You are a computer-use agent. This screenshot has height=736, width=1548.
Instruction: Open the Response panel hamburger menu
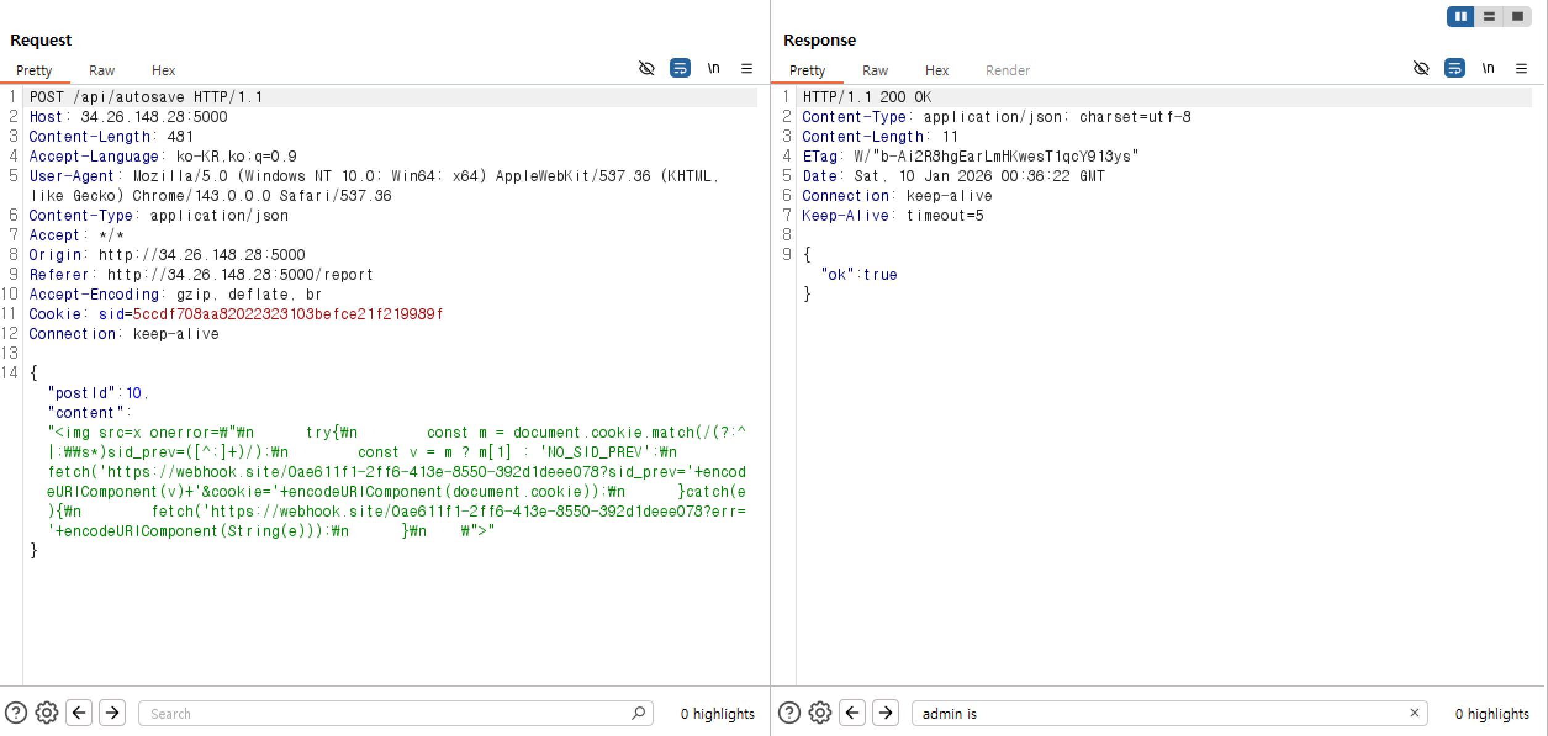1521,68
